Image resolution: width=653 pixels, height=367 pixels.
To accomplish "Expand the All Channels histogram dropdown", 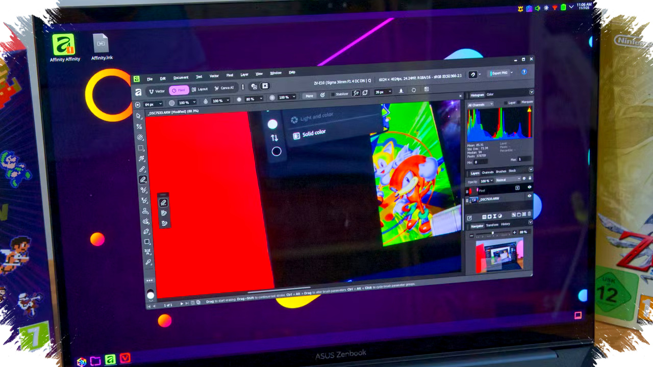I will tap(481, 104).
